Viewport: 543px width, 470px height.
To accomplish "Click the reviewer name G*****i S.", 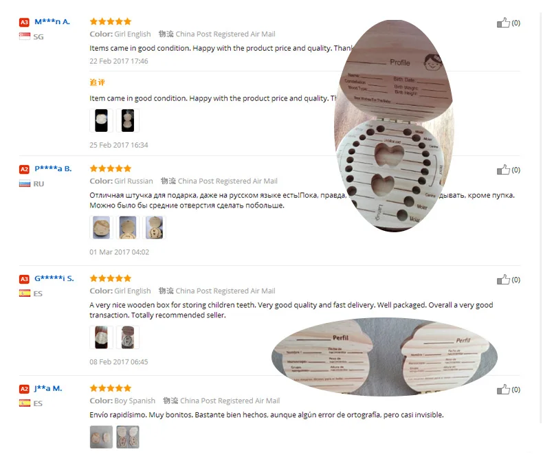I will point(54,278).
